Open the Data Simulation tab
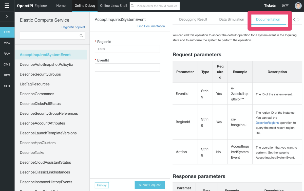The image size is (304, 191). pyautogui.click(x=231, y=19)
